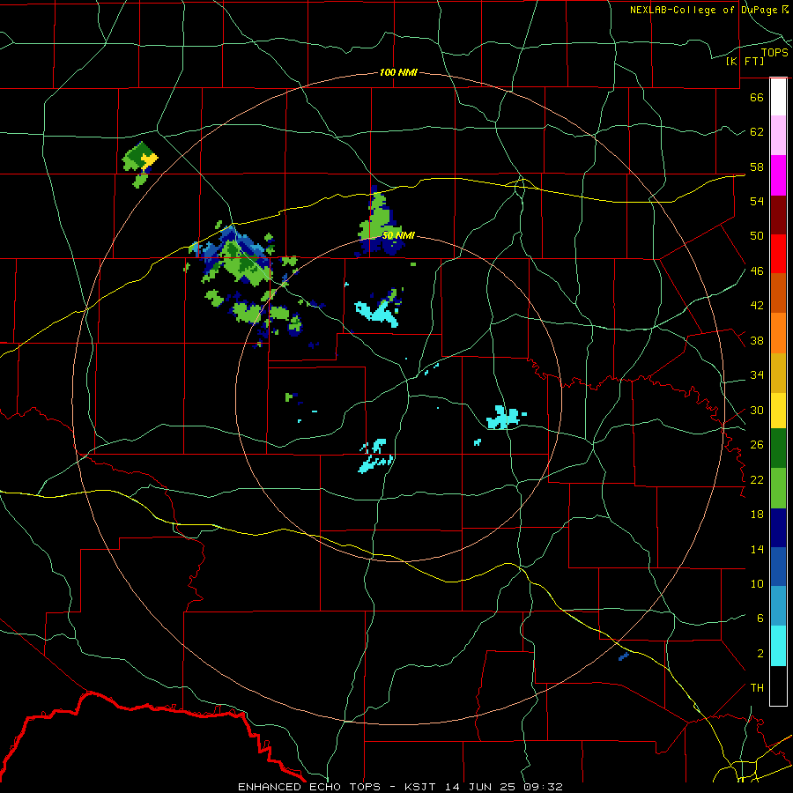Click the '[K FT]' units label
Viewport: 793px width, 793px height.
coord(745,61)
